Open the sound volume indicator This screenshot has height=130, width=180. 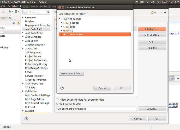tap(153, 2)
